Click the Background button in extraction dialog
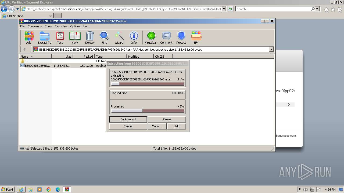The height and width of the screenshot is (193, 344). point(128,119)
